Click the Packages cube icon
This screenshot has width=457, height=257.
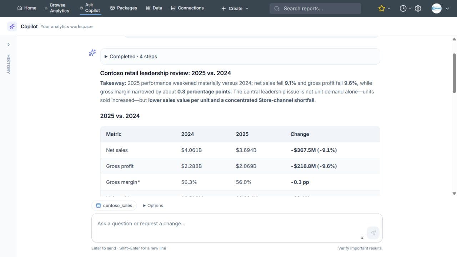(x=112, y=8)
